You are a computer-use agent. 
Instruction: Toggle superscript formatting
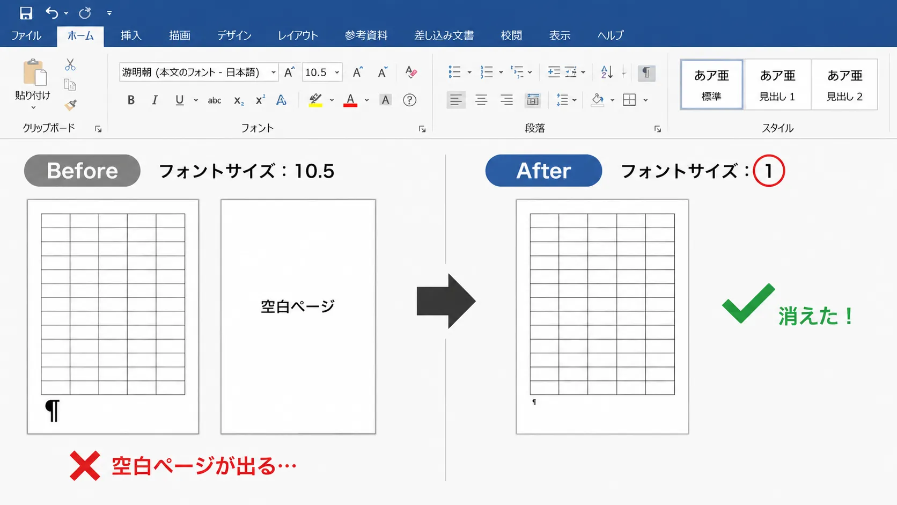(x=260, y=100)
